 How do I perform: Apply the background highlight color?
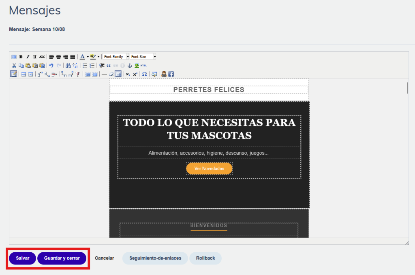click(x=93, y=57)
